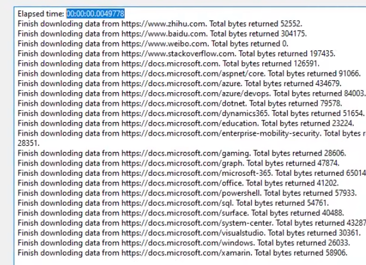Image resolution: width=366 pixels, height=265 pixels.
Task: Click the graph line with 47874 bytes
Action: click(x=179, y=163)
